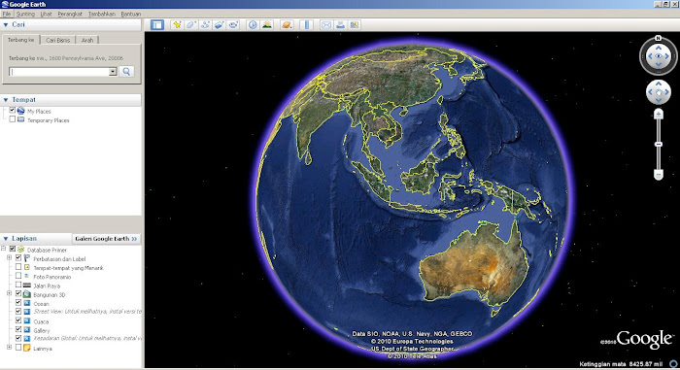Collapse the Lapisan panel triangle
Image resolution: width=680 pixels, height=370 pixels.
tap(6, 239)
